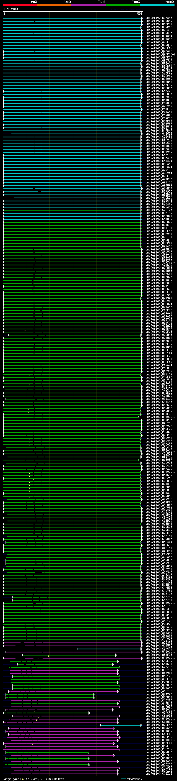Select hit label UniRef100_C4J601
This screenshot has height=781, width=177.
coord(159,112)
